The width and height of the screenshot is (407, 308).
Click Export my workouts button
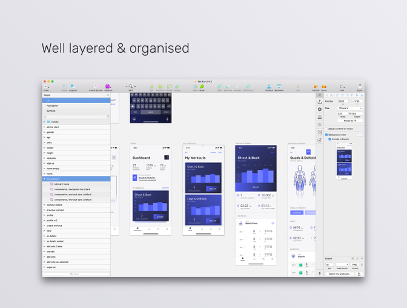[x=339, y=274]
